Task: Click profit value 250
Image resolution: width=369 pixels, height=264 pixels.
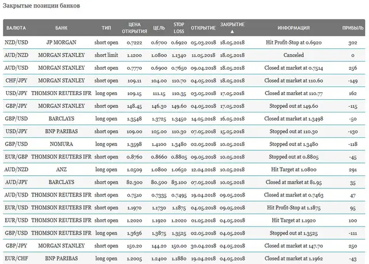Action: [353, 246]
